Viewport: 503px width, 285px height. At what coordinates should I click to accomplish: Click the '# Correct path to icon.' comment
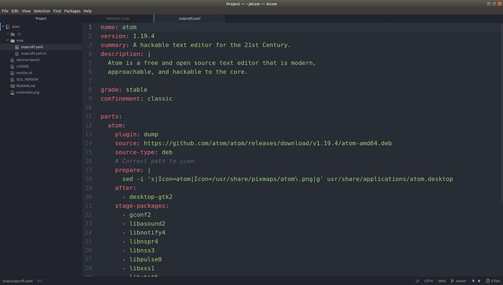155,161
